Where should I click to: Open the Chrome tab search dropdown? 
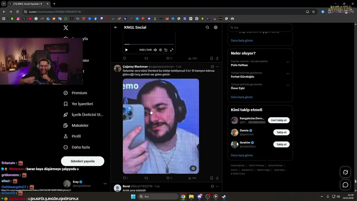point(4,4)
